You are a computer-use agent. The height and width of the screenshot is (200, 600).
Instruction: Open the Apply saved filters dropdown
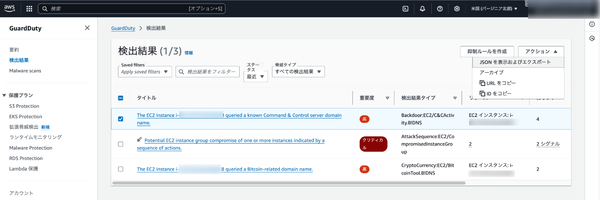point(145,72)
